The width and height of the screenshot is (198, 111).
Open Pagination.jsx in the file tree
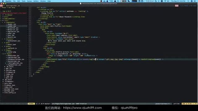click(x=13, y=31)
